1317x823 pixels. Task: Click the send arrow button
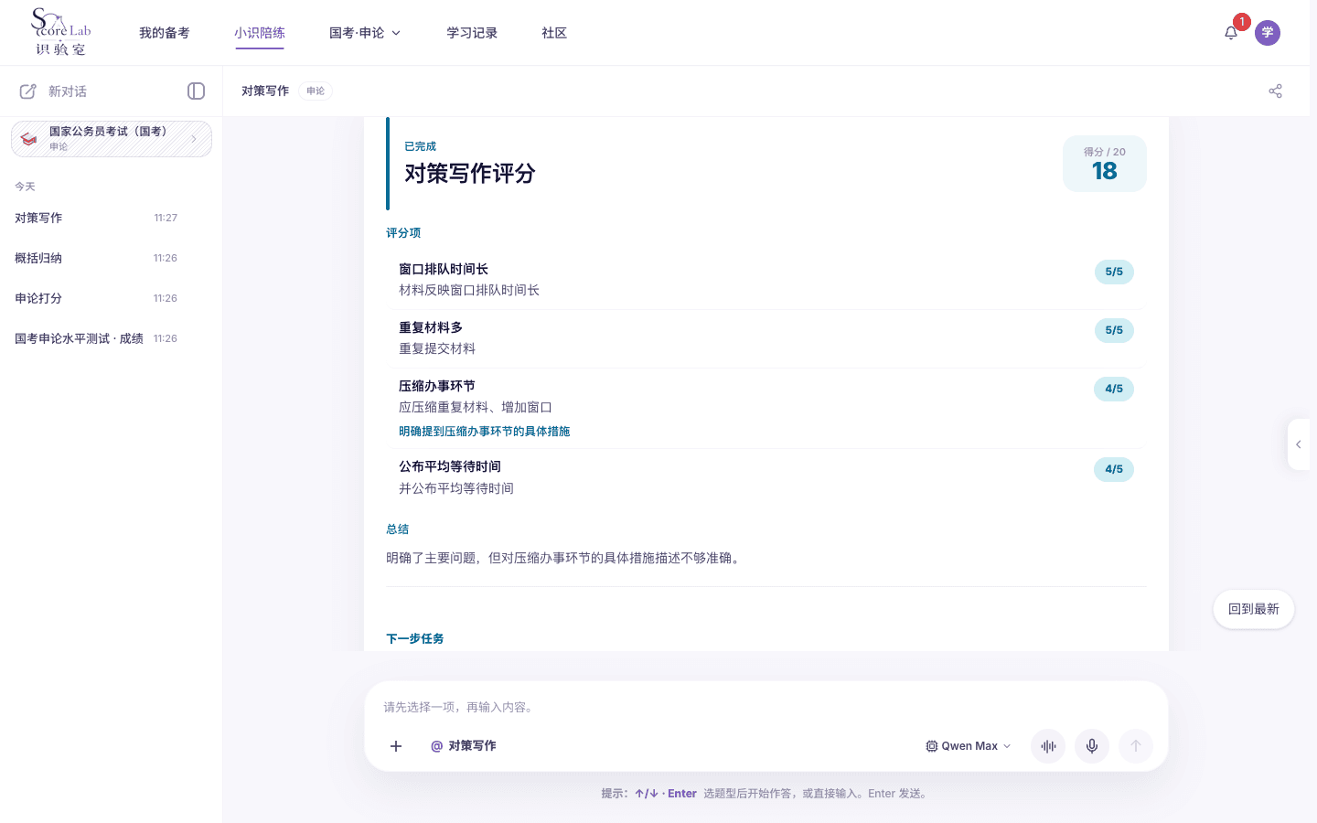(1136, 746)
